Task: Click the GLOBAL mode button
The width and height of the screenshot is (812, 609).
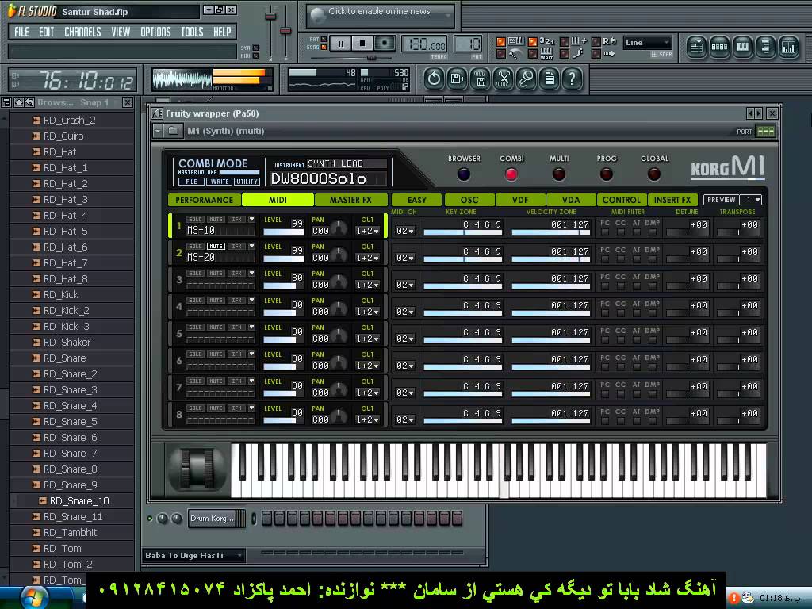Action: point(654,174)
